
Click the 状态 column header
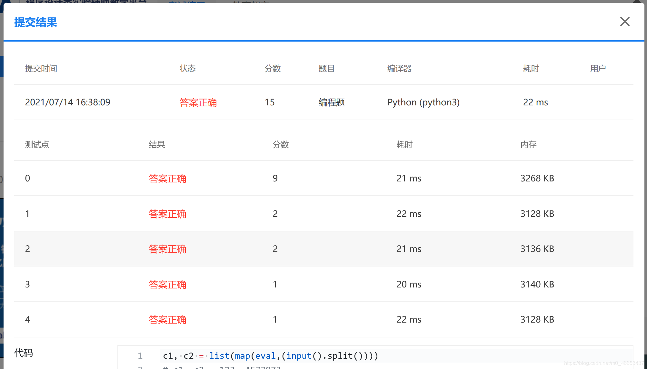click(187, 68)
